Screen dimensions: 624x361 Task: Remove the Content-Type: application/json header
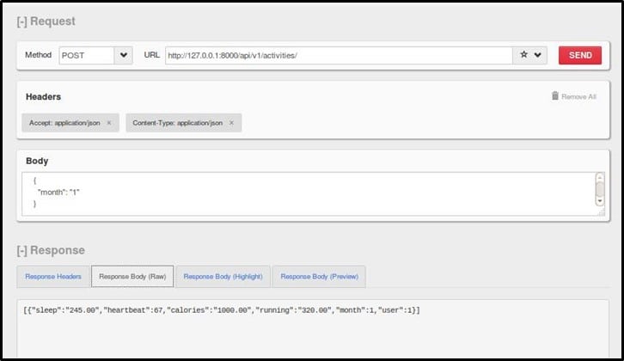click(x=229, y=123)
